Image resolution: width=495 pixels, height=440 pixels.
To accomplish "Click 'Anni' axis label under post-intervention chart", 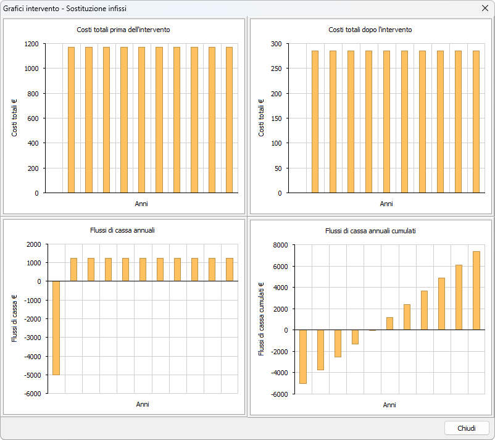I will click(x=386, y=204).
